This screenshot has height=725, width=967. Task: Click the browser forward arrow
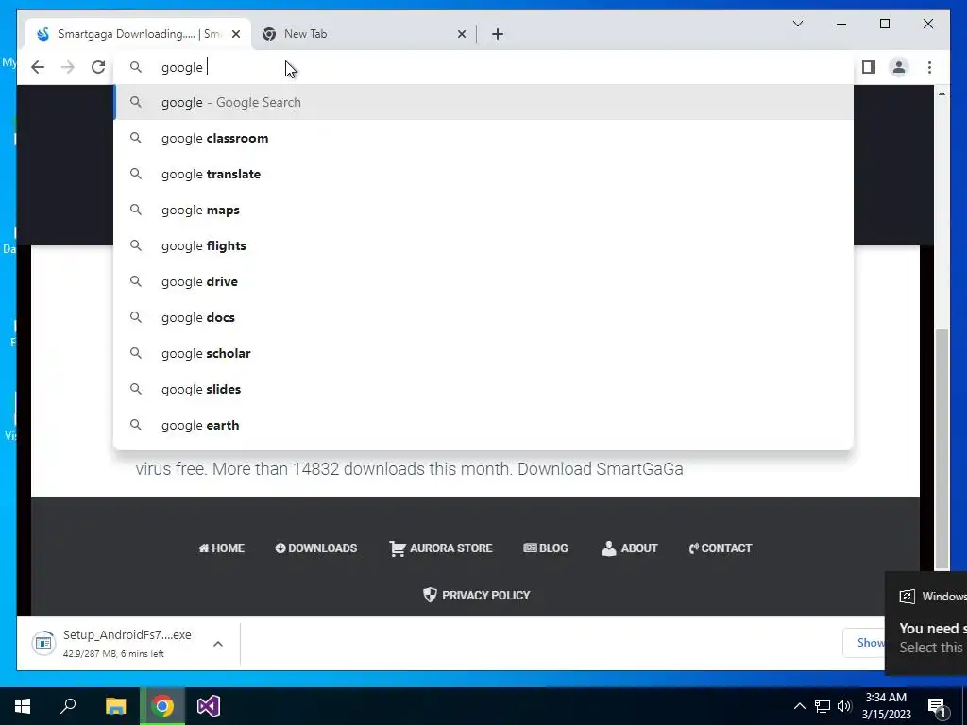tap(68, 67)
